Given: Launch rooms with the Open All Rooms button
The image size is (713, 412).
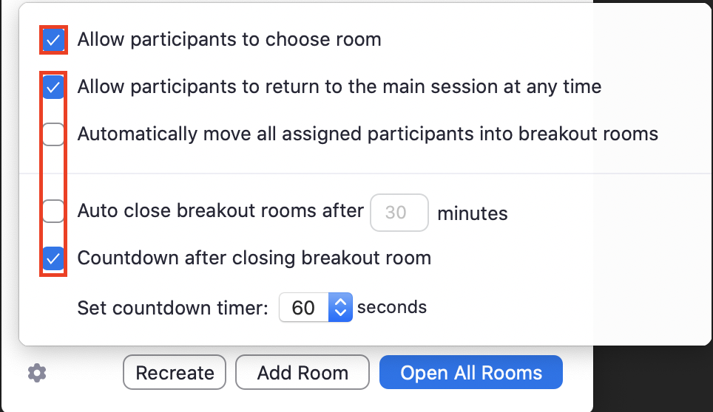Looking at the screenshot, I should point(470,373).
